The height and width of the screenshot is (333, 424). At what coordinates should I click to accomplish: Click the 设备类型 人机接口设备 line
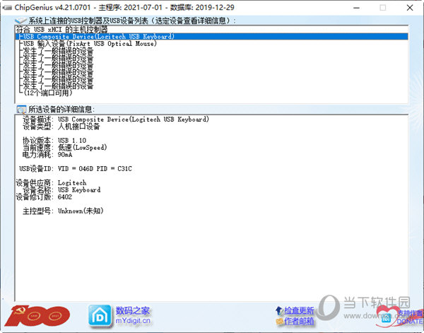coord(61,127)
